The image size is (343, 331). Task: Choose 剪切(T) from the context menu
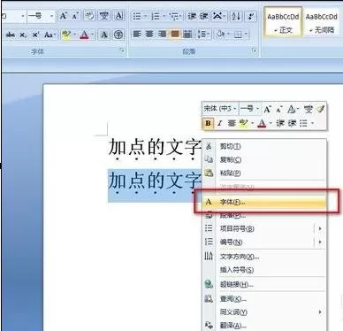[x=264, y=146]
